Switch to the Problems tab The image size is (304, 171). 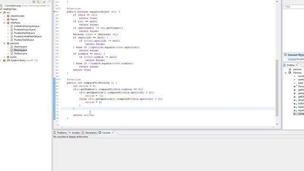(60, 133)
